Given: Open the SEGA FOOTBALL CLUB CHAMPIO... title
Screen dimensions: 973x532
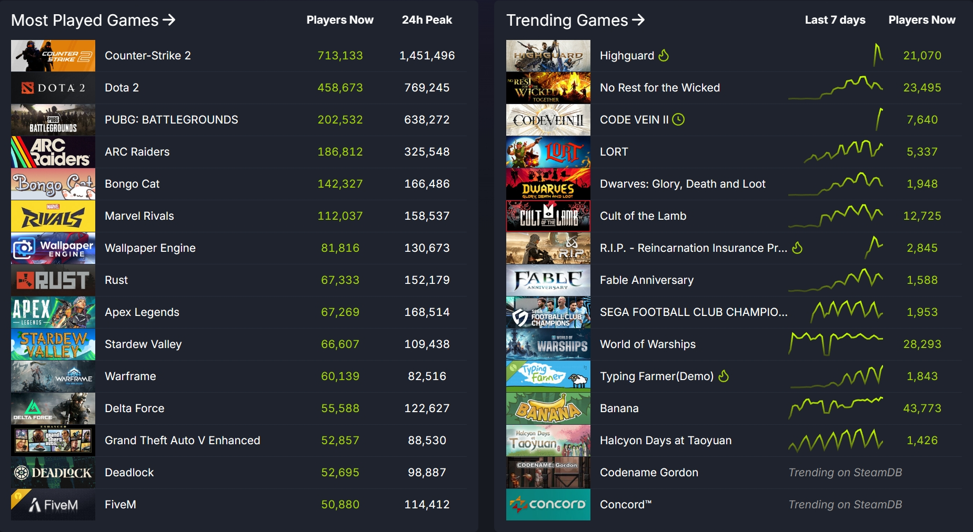Looking at the screenshot, I should coord(694,312).
